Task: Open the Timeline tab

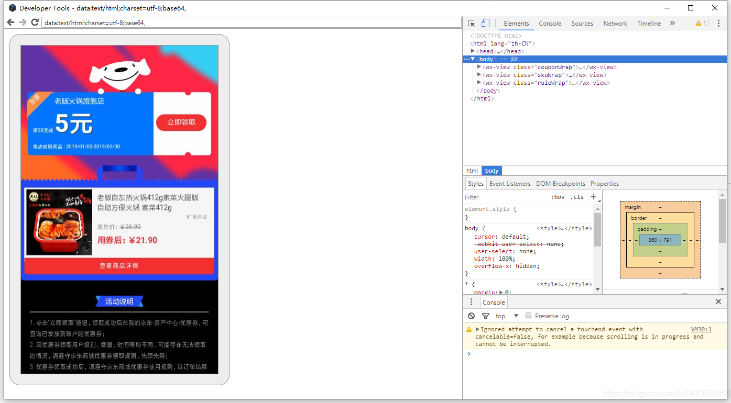Action: coord(649,24)
